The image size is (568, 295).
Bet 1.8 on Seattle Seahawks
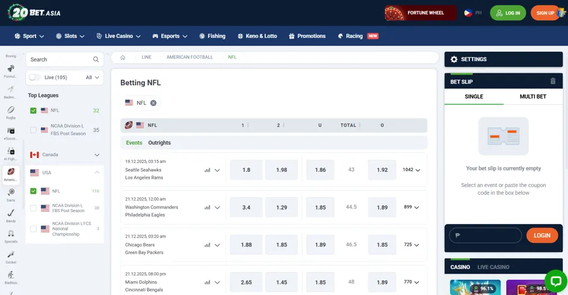(x=246, y=169)
